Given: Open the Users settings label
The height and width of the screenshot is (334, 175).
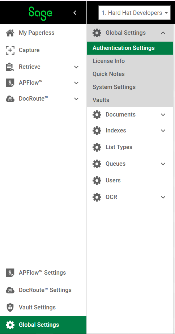Looking at the screenshot, I should pos(113,181).
